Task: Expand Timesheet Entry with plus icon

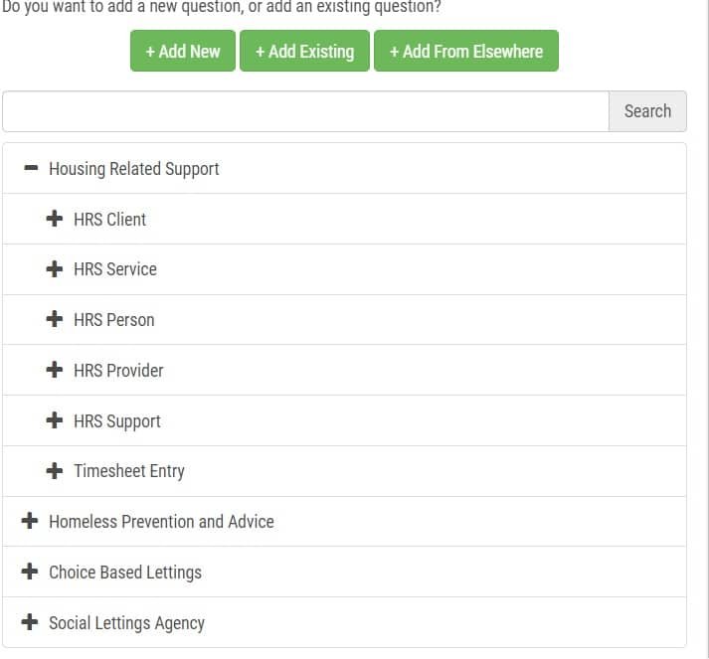Action: [x=55, y=471]
